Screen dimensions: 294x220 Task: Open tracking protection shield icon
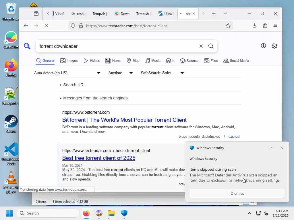[73, 25]
